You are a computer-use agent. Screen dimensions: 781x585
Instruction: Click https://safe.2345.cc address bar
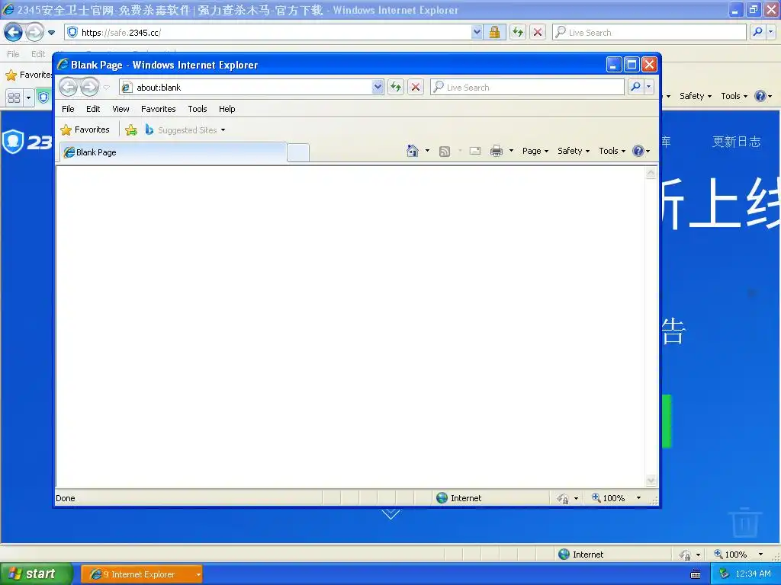268,33
